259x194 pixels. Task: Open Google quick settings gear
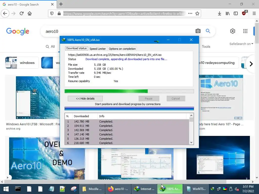(233, 31)
